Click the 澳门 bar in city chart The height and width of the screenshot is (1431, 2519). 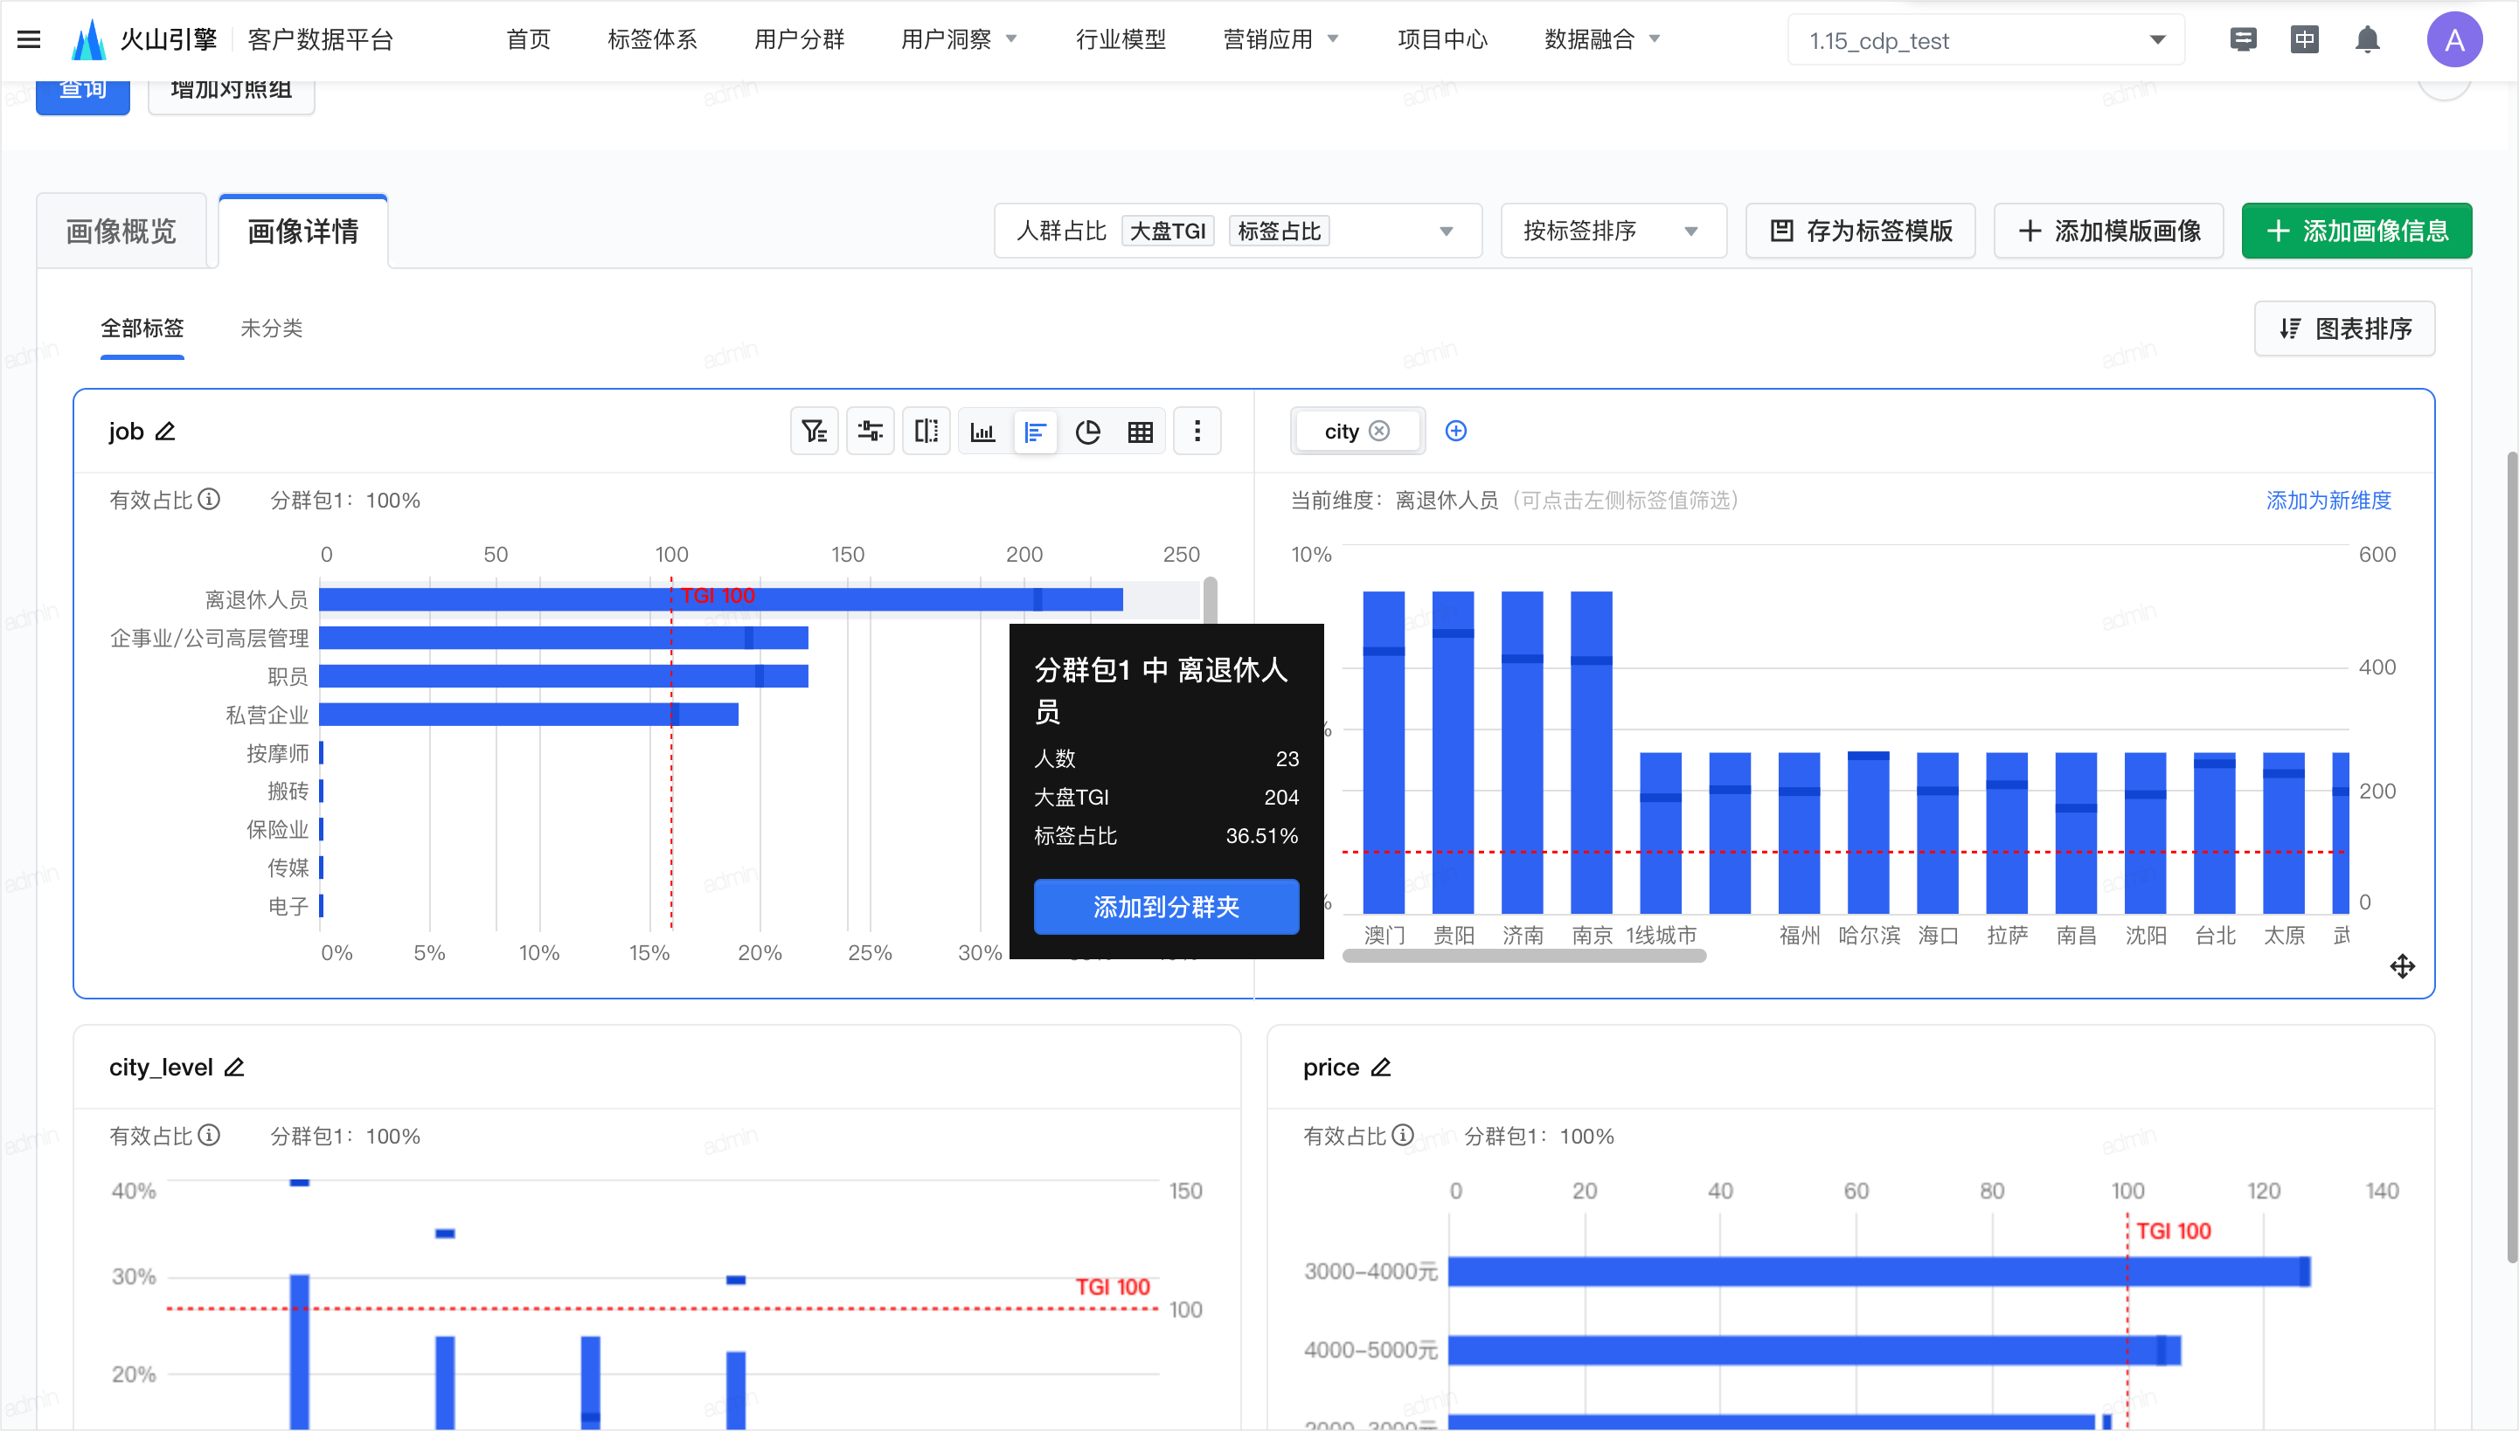[x=1384, y=752]
